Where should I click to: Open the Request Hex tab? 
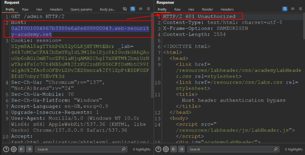[x=39, y=9]
